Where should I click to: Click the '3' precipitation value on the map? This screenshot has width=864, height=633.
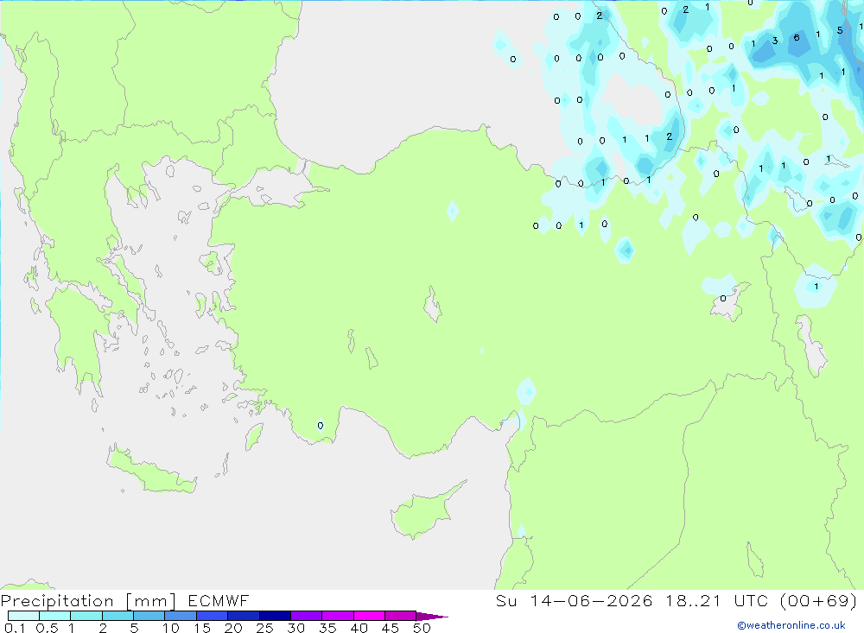click(x=775, y=41)
